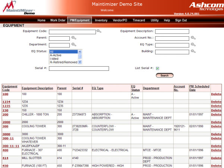The height and width of the screenshot is (168, 224).
Task: Open Account No. lookup icon
Action: 193,38
